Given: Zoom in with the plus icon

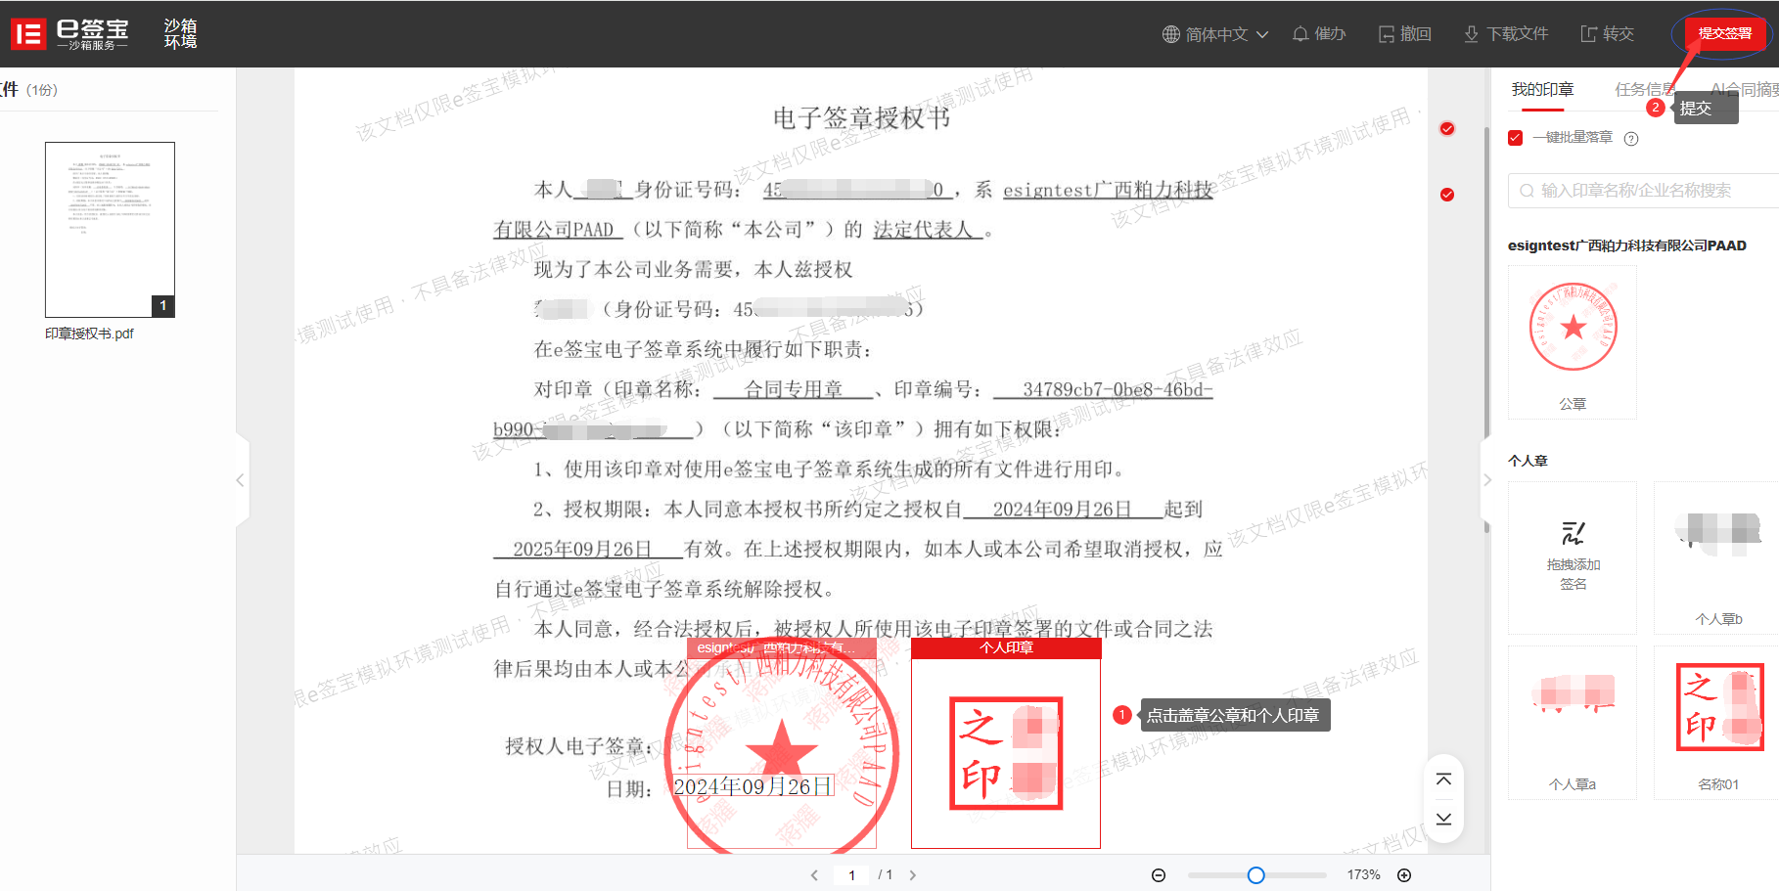Looking at the screenshot, I should (1404, 875).
